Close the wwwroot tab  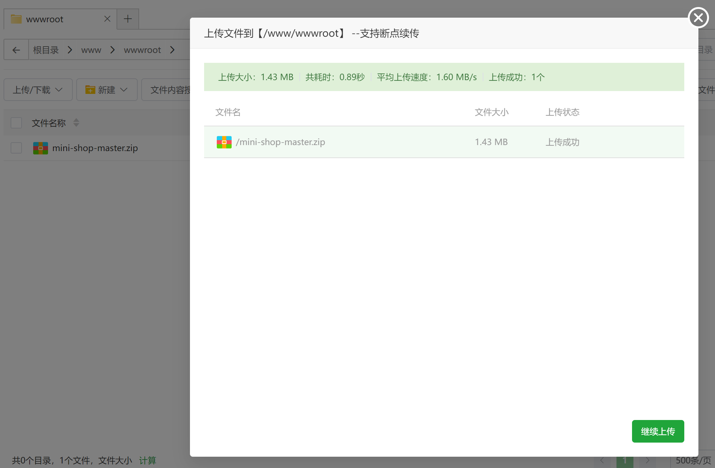coord(107,19)
